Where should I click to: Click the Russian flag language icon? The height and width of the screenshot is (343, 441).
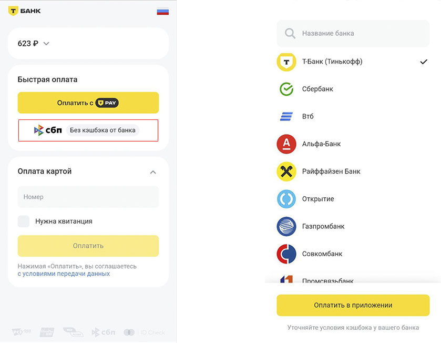(162, 11)
